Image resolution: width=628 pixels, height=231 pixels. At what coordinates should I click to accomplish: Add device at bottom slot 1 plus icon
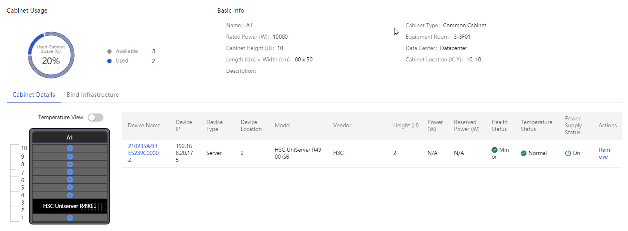[x=70, y=218]
